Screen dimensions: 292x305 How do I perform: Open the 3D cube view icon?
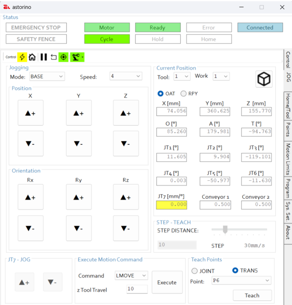tap(264, 79)
